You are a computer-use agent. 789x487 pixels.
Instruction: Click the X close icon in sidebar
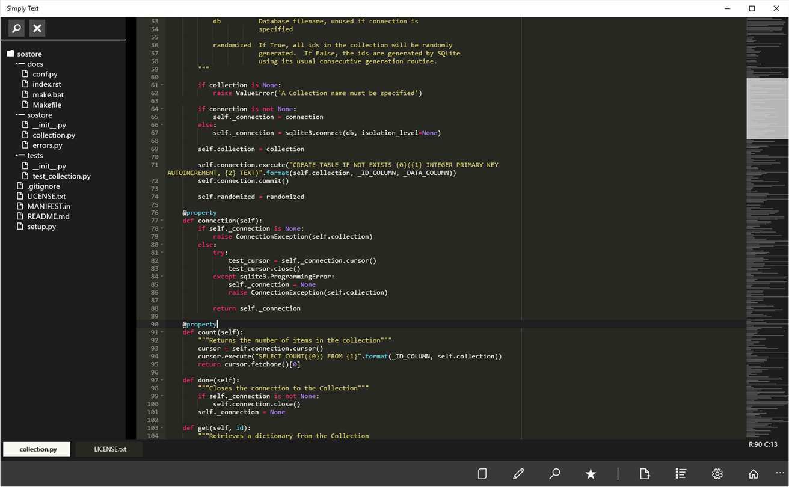(x=37, y=28)
